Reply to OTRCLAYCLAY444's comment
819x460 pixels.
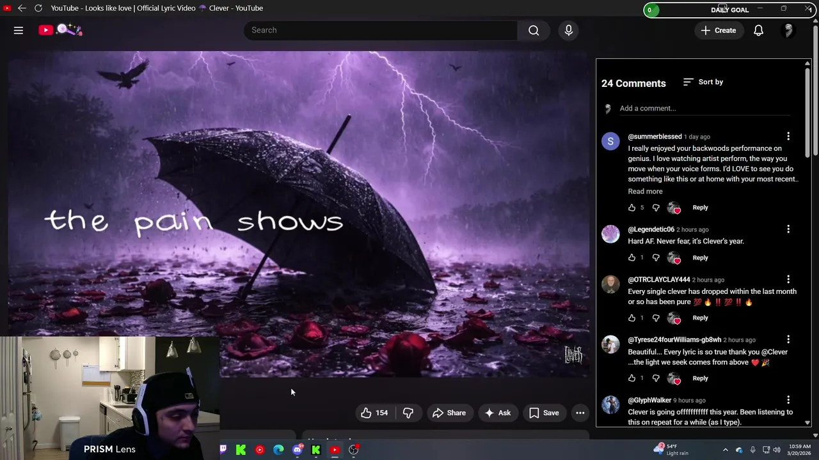point(700,318)
